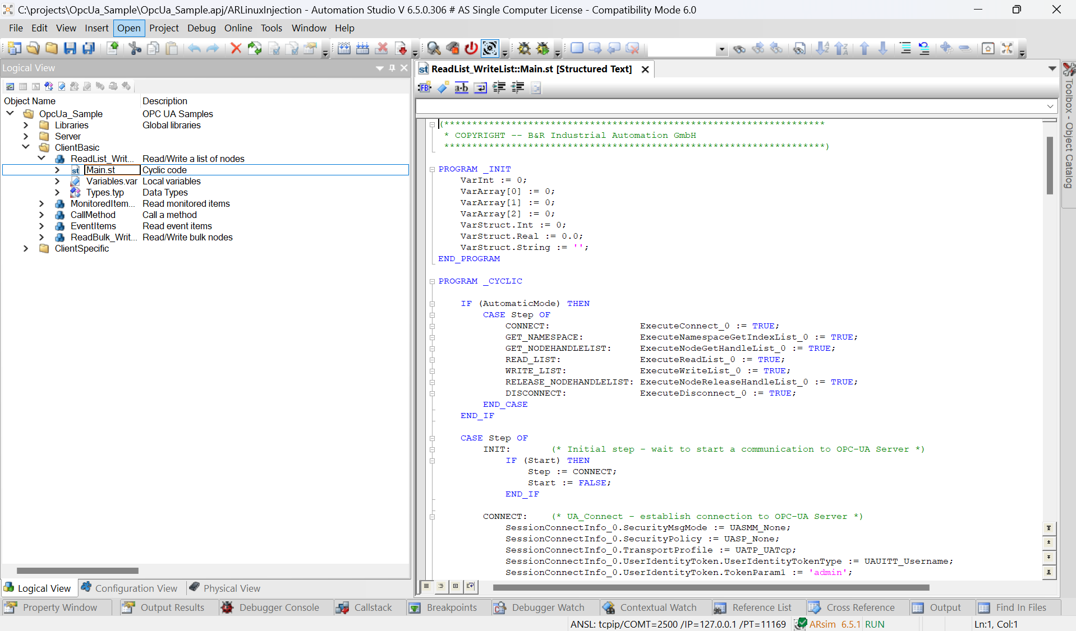Switch to Physical View tab
Viewport: 1076px width, 631px height.
(225, 588)
